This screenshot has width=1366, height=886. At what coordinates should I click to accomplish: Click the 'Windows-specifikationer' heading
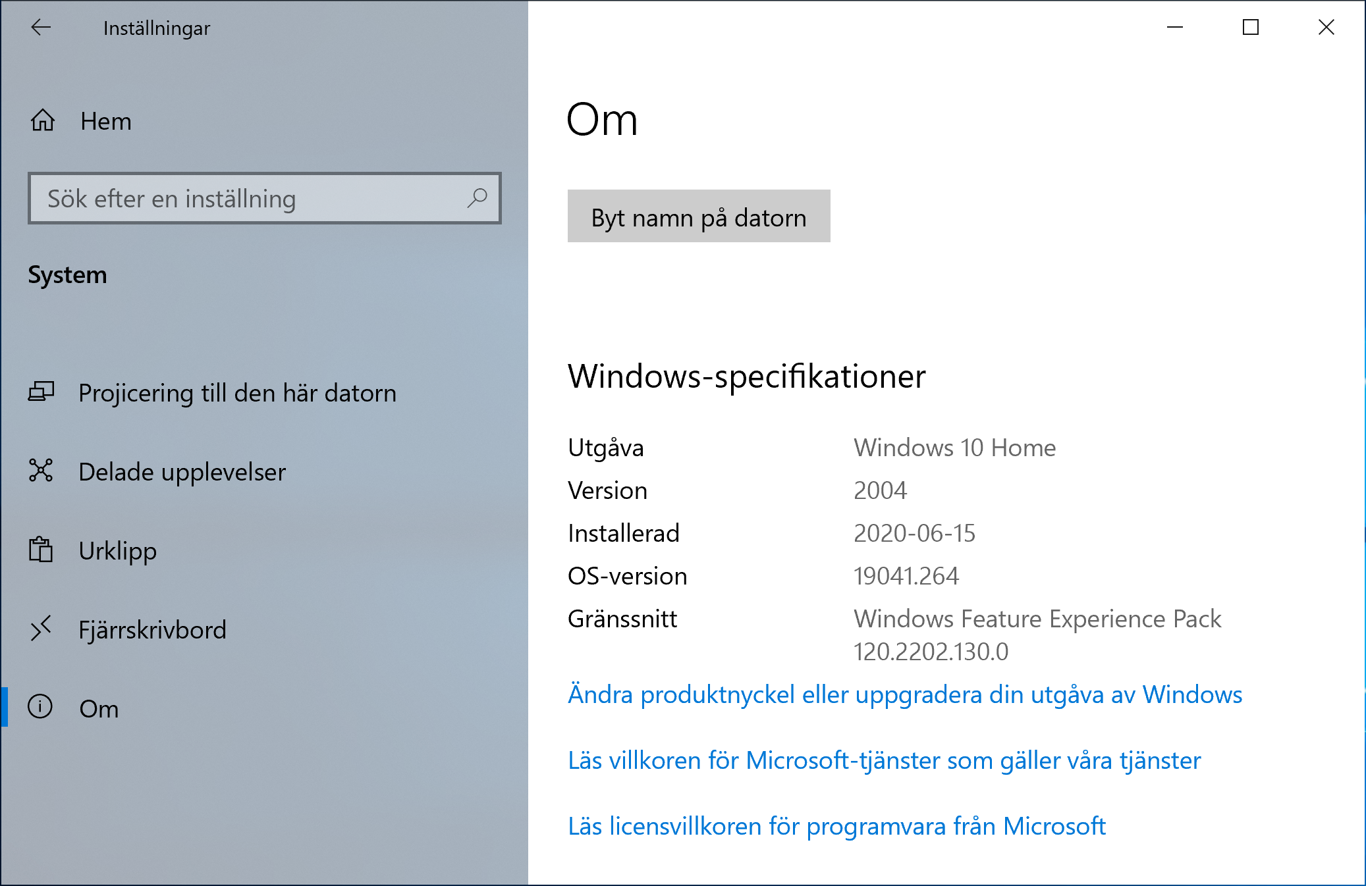click(746, 376)
